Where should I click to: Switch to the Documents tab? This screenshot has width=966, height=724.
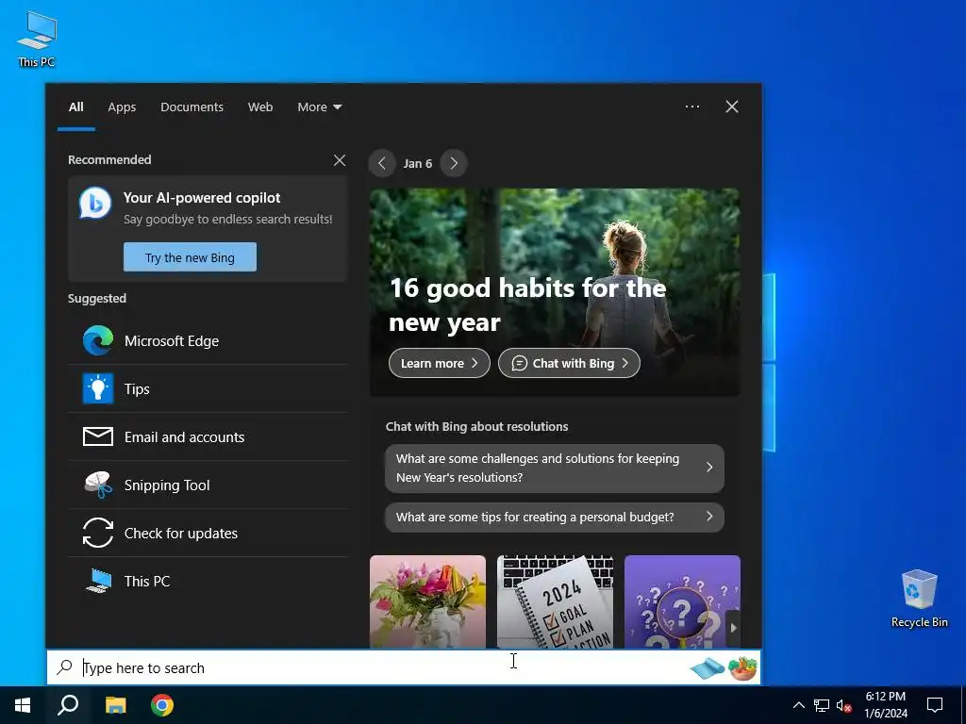click(192, 107)
